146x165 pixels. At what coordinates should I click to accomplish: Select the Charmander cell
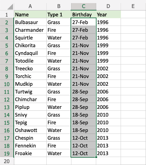[x=30, y=30]
